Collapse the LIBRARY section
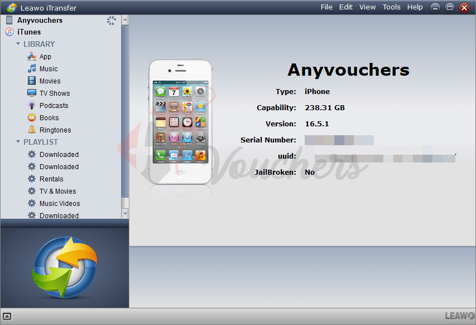This screenshot has width=476, height=325. point(18,44)
